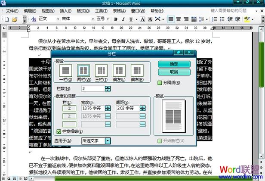The height and width of the screenshot is (181, 265).
Task: Open the Styles and Formatting pane icon
Action: click(33, 19)
